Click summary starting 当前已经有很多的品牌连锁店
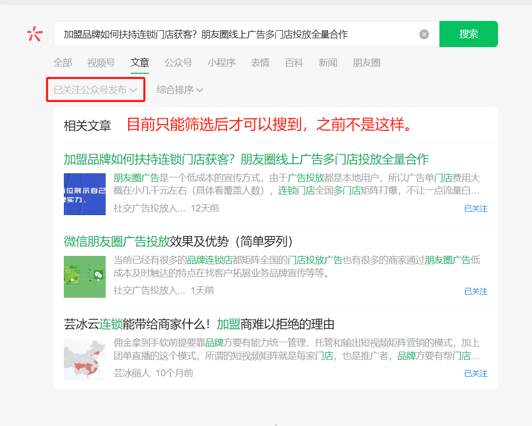The image size is (532, 426). coord(297,266)
